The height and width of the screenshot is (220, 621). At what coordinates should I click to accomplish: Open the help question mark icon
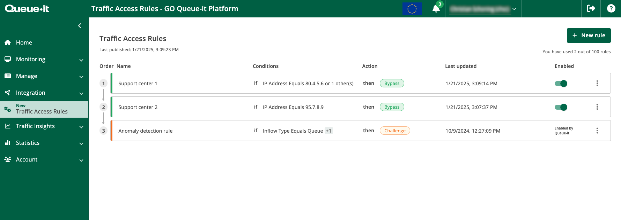click(611, 8)
